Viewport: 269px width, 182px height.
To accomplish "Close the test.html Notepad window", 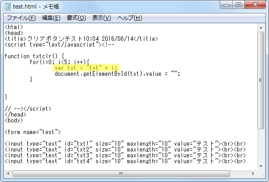I will click(x=255, y=5).
